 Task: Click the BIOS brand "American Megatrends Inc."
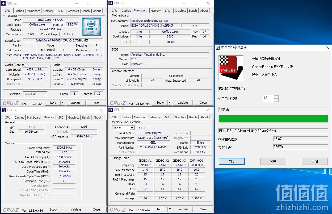tap(170, 54)
